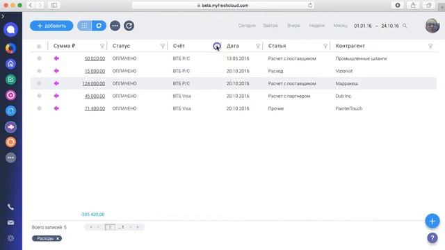Remove the 'Расходы' filter tag

coord(58,238)
